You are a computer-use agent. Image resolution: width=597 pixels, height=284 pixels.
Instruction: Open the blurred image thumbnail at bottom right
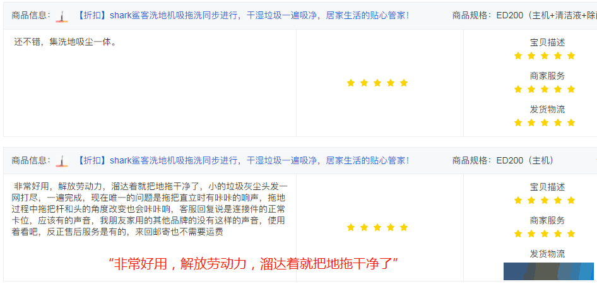[548, 271]
